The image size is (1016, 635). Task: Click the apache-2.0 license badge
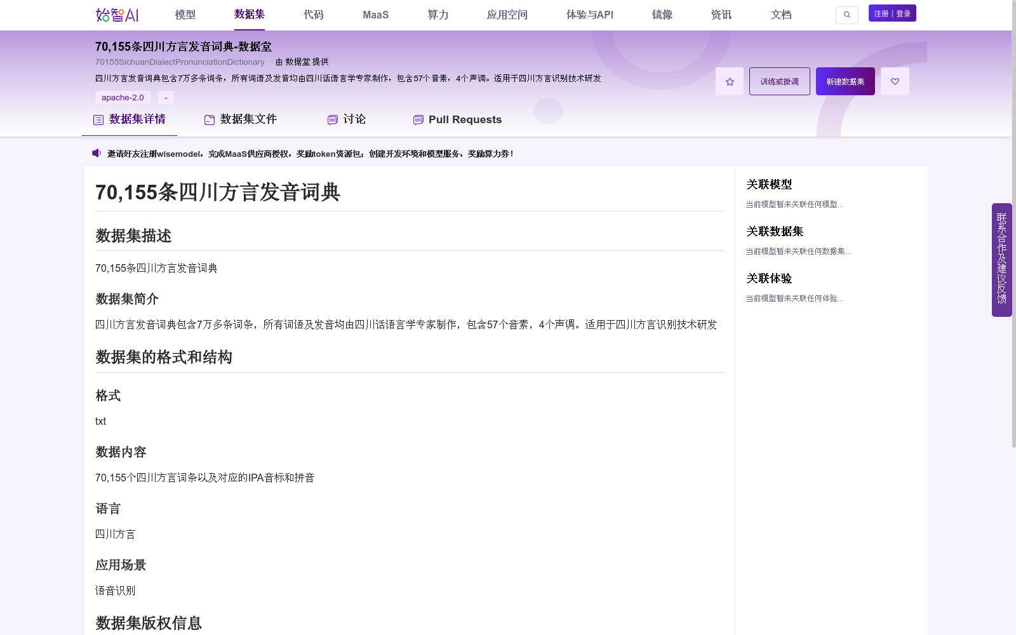tap(123, 97)
